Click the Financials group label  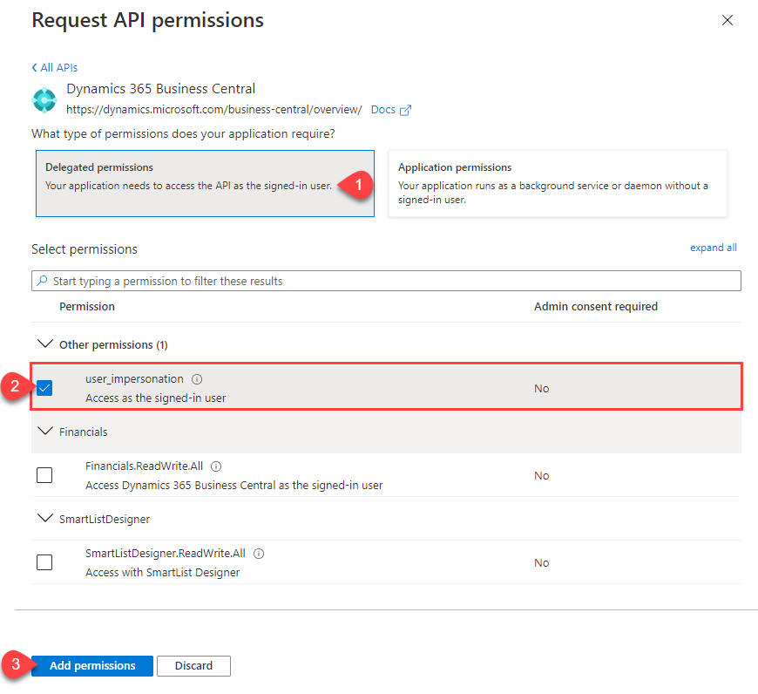[x=83, y=432]
